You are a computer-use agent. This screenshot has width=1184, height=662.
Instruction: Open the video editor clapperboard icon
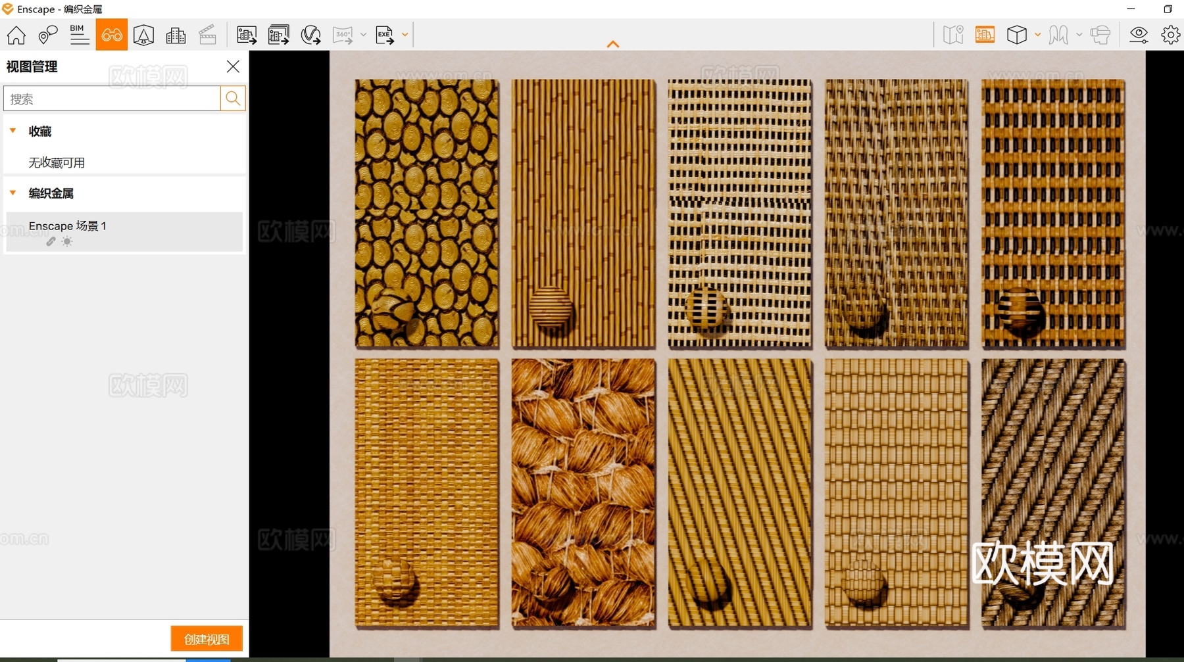pyautogui.click(x=207, y=35)
